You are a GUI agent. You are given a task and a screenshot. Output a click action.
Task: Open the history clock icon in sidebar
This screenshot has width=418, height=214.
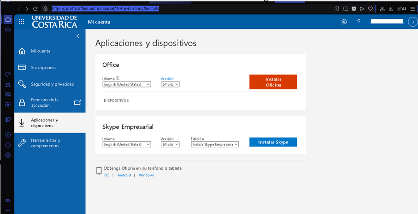click(x=8, y=145)
